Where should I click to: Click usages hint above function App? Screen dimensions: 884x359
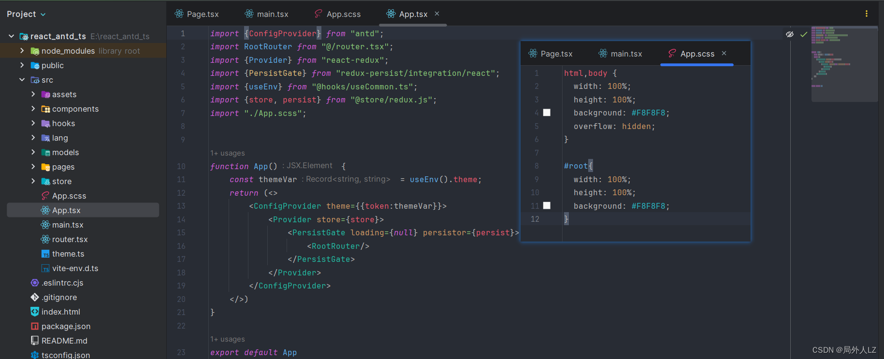228,153
